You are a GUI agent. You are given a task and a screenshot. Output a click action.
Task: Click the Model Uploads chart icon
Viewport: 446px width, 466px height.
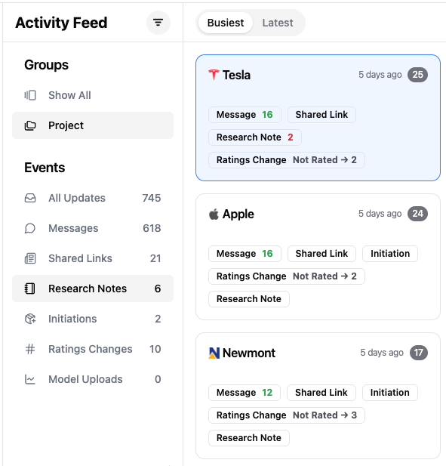pyautogui.click(x=30, y=379)
